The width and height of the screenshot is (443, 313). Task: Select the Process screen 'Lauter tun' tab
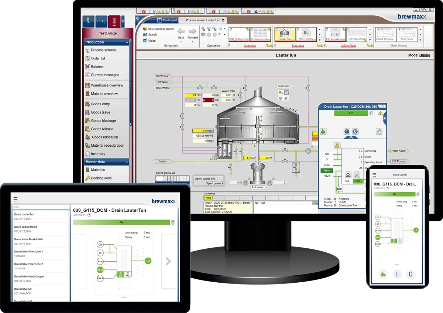click(x=203, y=20)
